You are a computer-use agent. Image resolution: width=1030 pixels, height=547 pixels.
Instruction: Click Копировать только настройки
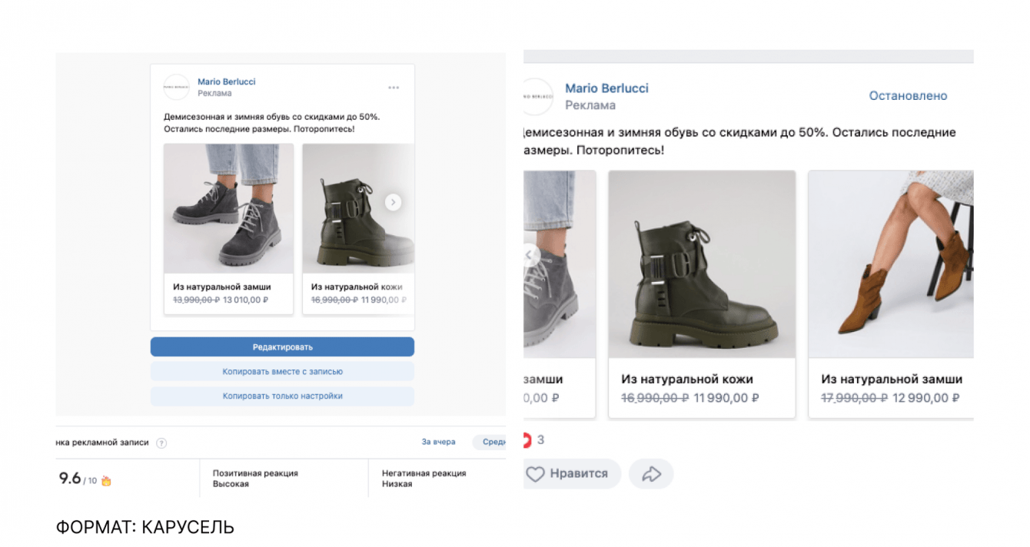coord(282,396)
